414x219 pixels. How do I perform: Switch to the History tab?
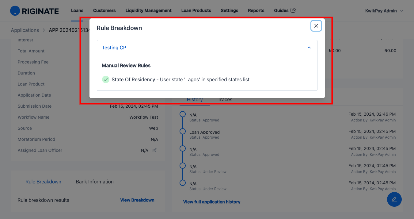pos(195,100)
